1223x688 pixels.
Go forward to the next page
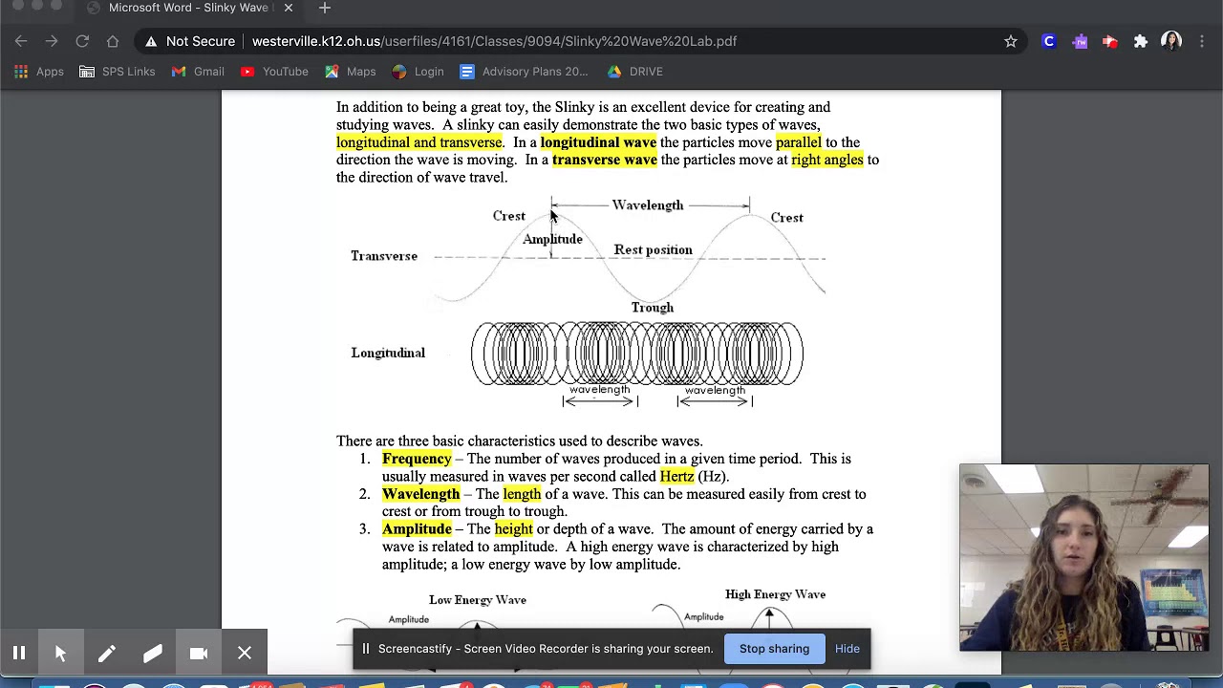tap(52, 41)
